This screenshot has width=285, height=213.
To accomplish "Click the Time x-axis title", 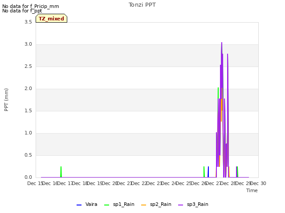I will tap(252, 190).
